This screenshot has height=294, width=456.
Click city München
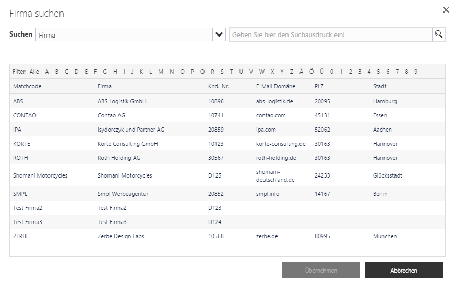click(x=385, y=236)
